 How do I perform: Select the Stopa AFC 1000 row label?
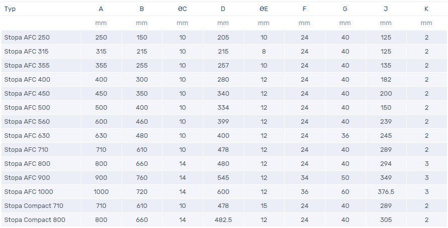click(29, 191)
